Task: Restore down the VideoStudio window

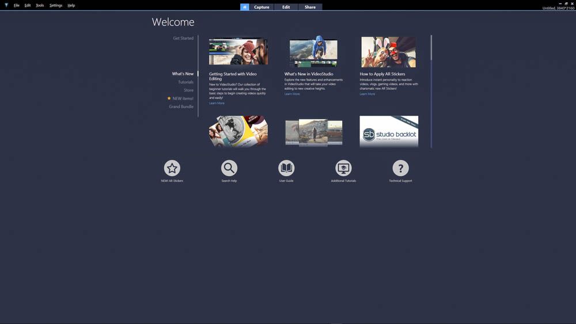Action: (x=566, y=3)
